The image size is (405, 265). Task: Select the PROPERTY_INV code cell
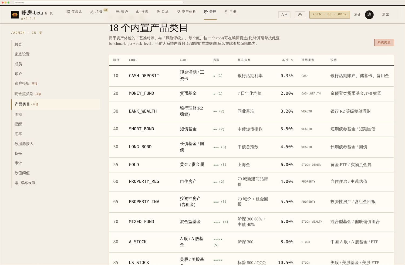point(144,202)
